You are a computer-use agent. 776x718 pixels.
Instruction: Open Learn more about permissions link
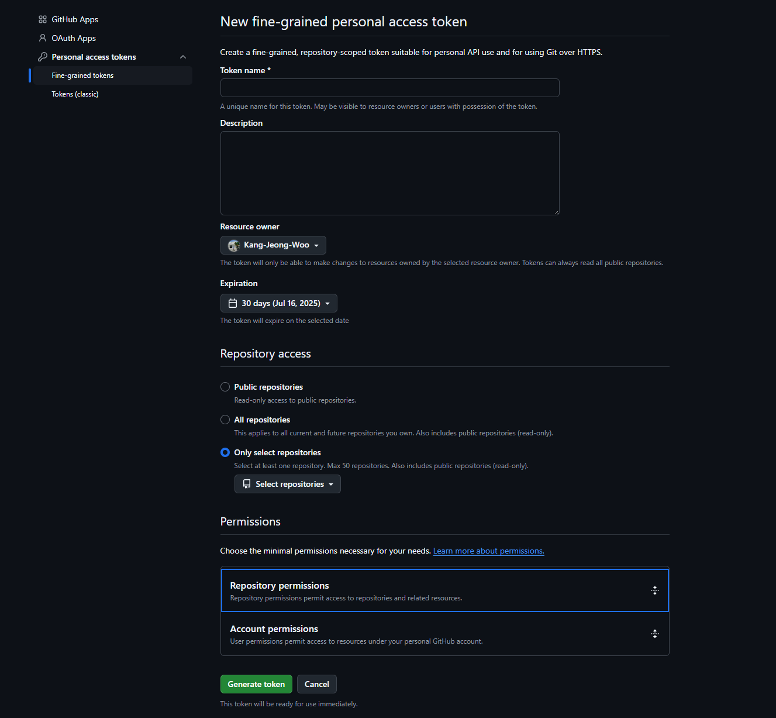click(x=489, y=551)
